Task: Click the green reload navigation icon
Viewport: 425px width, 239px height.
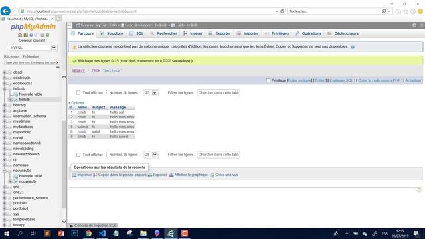Action: tap(48, 35)
